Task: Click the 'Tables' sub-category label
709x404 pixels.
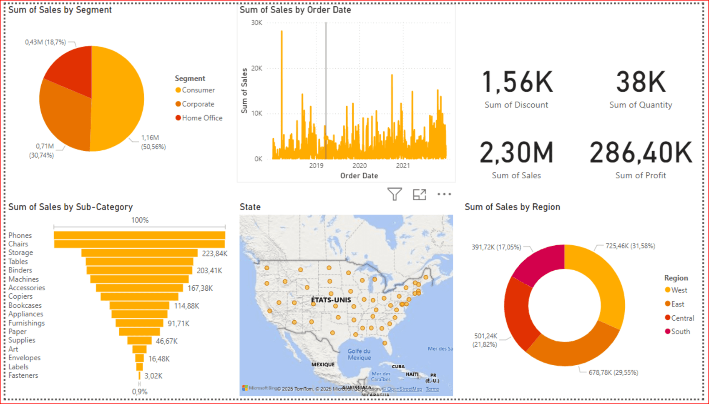Action: [x=18, y=262]
